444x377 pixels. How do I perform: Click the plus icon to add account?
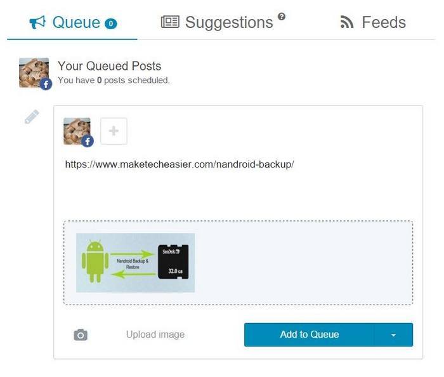tap(114, 131)
